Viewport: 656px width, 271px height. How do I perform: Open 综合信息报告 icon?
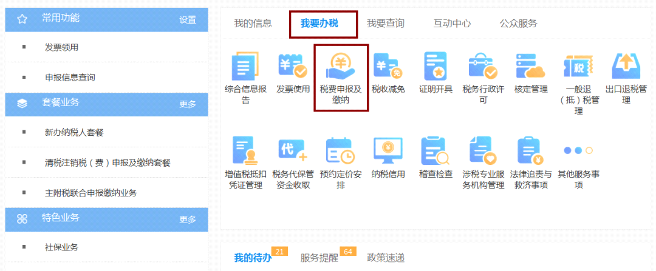click(245, 67)
